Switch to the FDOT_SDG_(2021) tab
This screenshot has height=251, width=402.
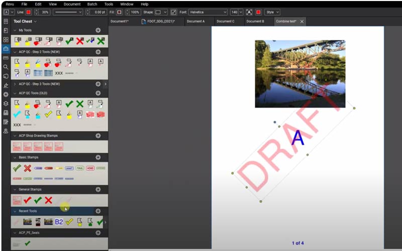[161, 21]
